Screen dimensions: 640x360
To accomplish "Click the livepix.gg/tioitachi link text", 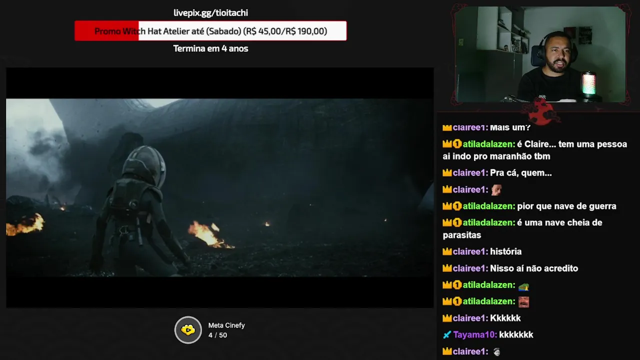I will click(210, 13).
